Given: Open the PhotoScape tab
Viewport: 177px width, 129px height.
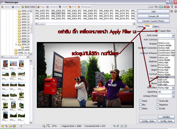Looking at the screenshot, I should (85, 7).
